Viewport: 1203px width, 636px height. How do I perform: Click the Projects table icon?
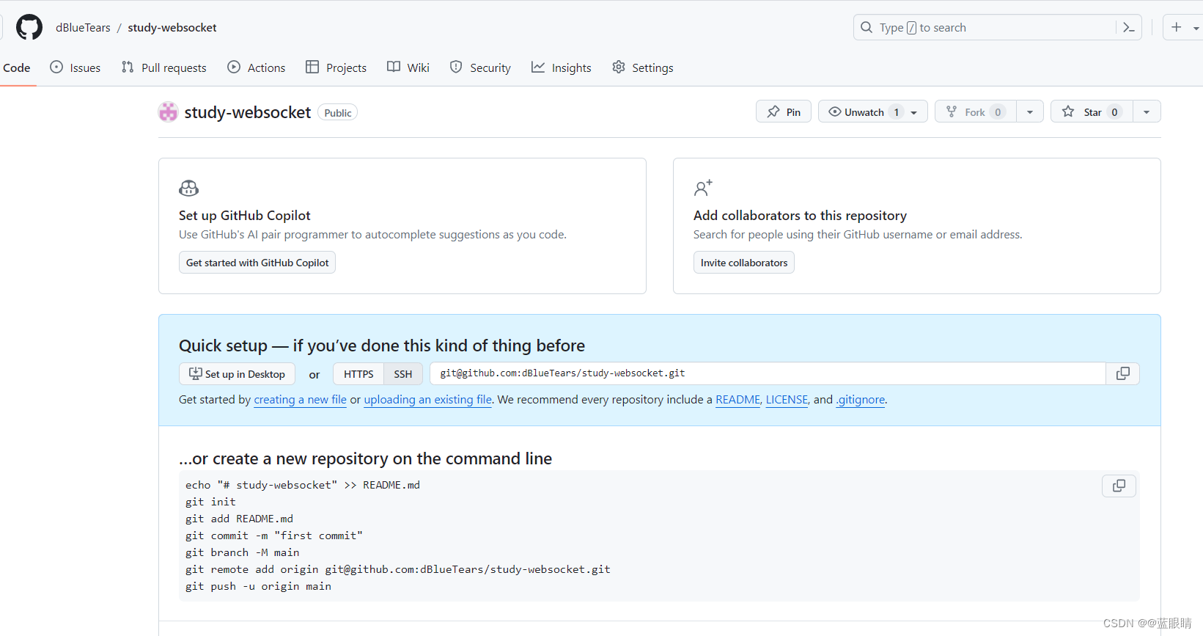(312, 67)
